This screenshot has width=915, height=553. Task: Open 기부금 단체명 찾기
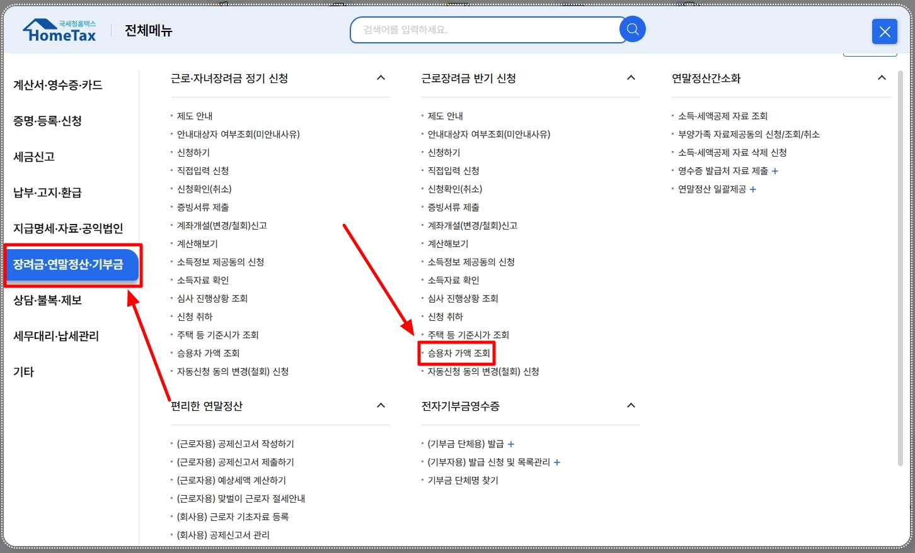coord(463,480)
